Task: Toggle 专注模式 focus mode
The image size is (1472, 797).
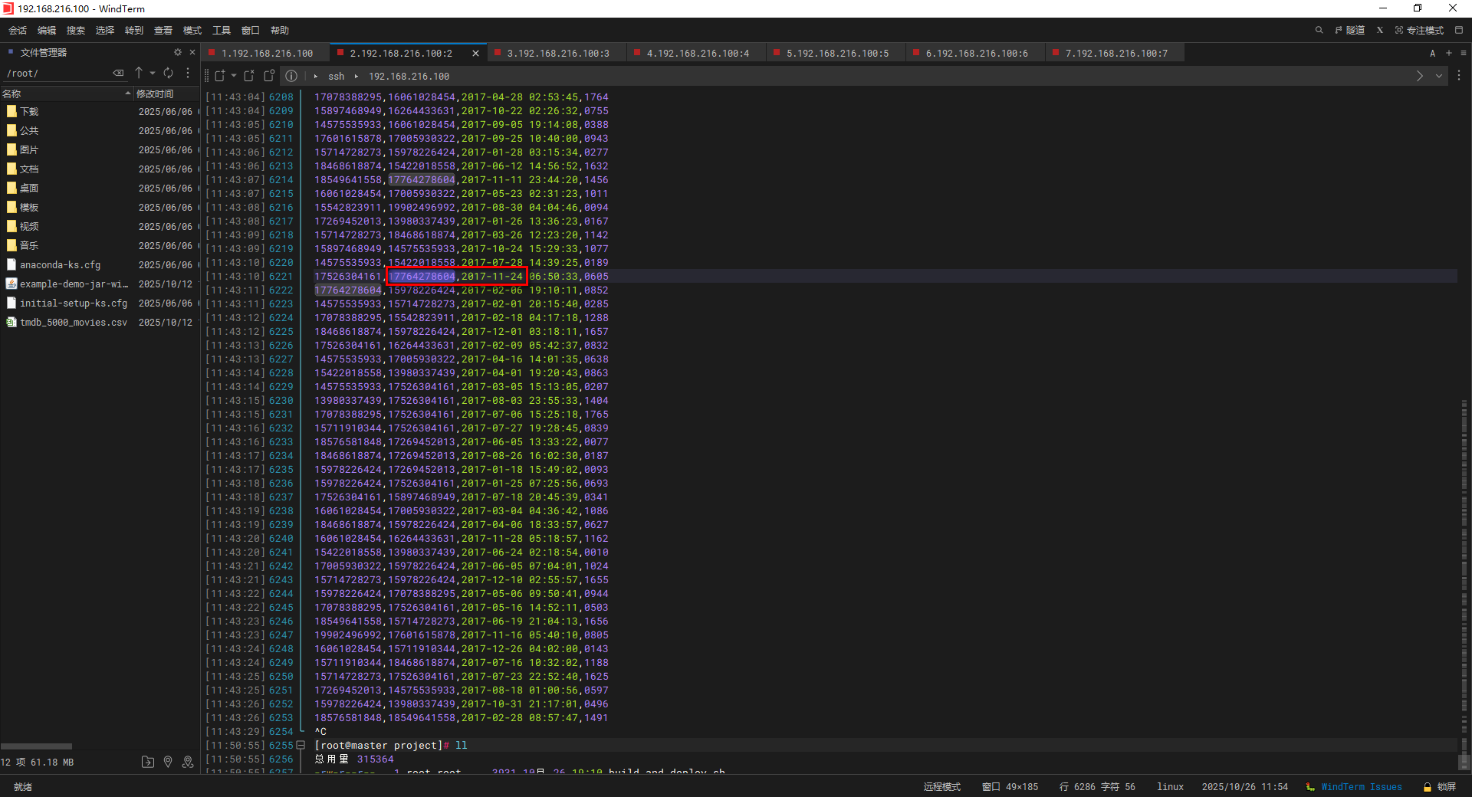Action: (1419, 31)
